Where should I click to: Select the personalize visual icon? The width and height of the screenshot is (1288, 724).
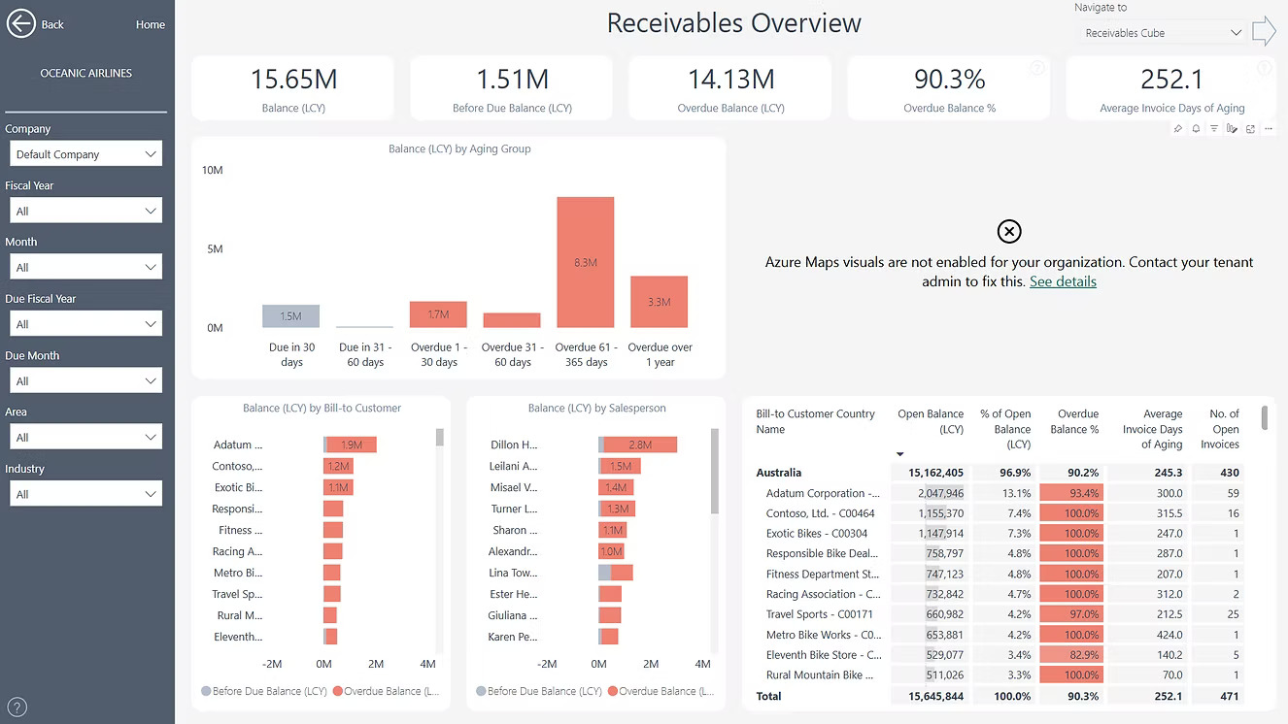pyautogui.click(x=1232, y=128)
